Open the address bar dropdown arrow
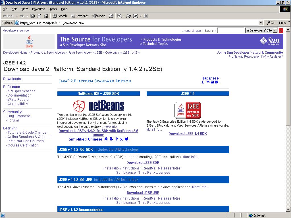This screenshot has width=291, height=218. pos(261,23)
